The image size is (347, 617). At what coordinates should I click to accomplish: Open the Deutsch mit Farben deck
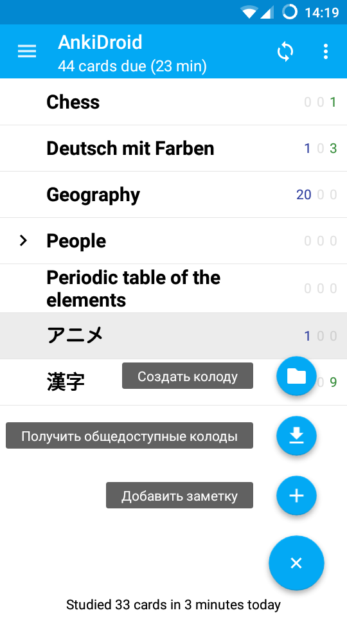pos(173,148)
